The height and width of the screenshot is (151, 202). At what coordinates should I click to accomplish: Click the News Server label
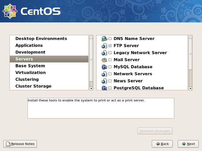tap(128, 81)
